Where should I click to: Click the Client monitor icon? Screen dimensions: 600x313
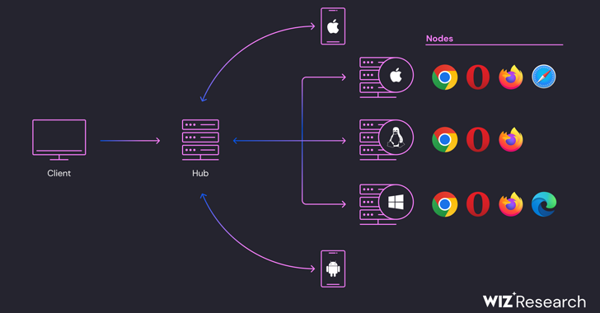click(x=59, y=140)
